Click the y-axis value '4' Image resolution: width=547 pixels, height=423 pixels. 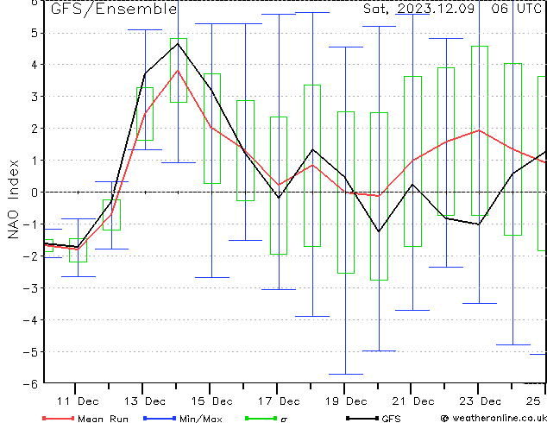coord(35,65)
